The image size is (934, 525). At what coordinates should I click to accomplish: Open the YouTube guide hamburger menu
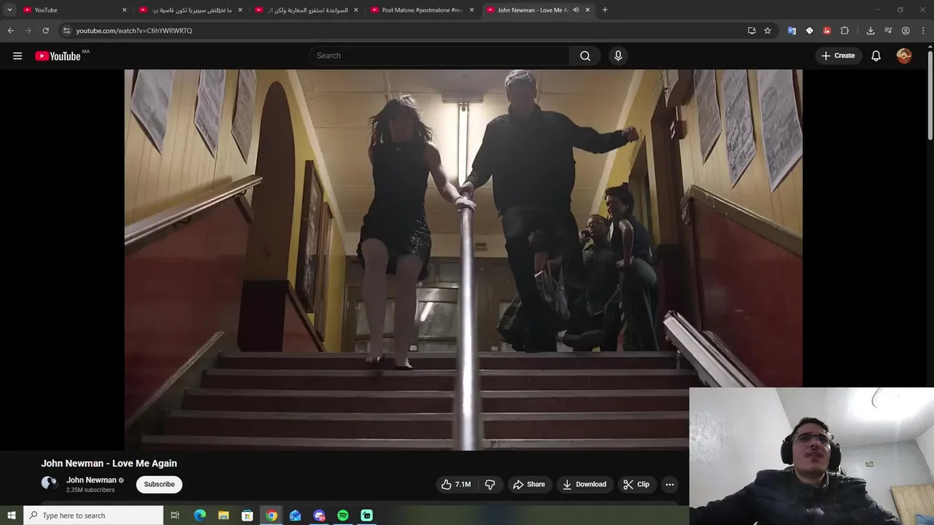[x=18, y=55]
